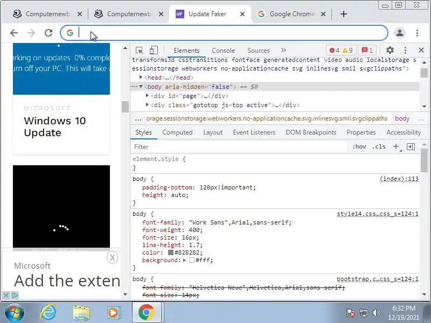
Task: Click the Windows 10 Update card title
Action: tap(55, 127)
